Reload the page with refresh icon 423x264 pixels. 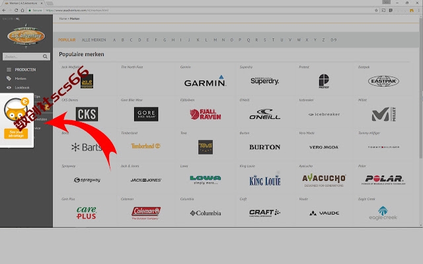[x=16, y=11]
